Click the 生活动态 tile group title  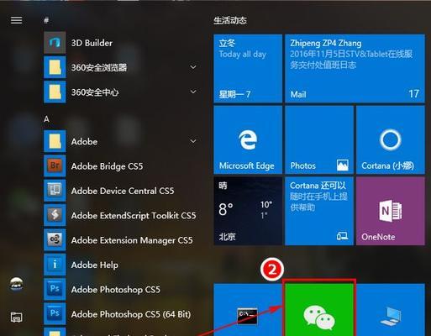[230, 20]
